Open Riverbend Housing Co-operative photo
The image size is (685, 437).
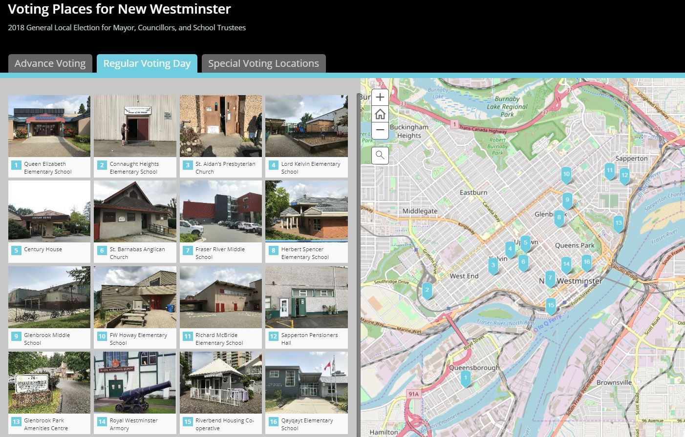[221, 382]
